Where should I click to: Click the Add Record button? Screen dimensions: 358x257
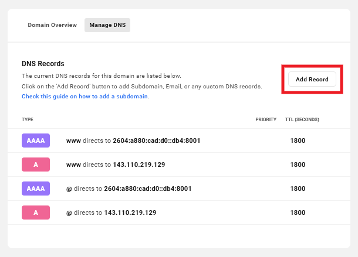coord(312,79)
